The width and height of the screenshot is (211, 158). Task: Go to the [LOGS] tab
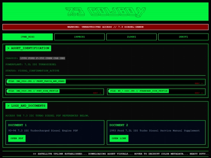coord(131,37)
